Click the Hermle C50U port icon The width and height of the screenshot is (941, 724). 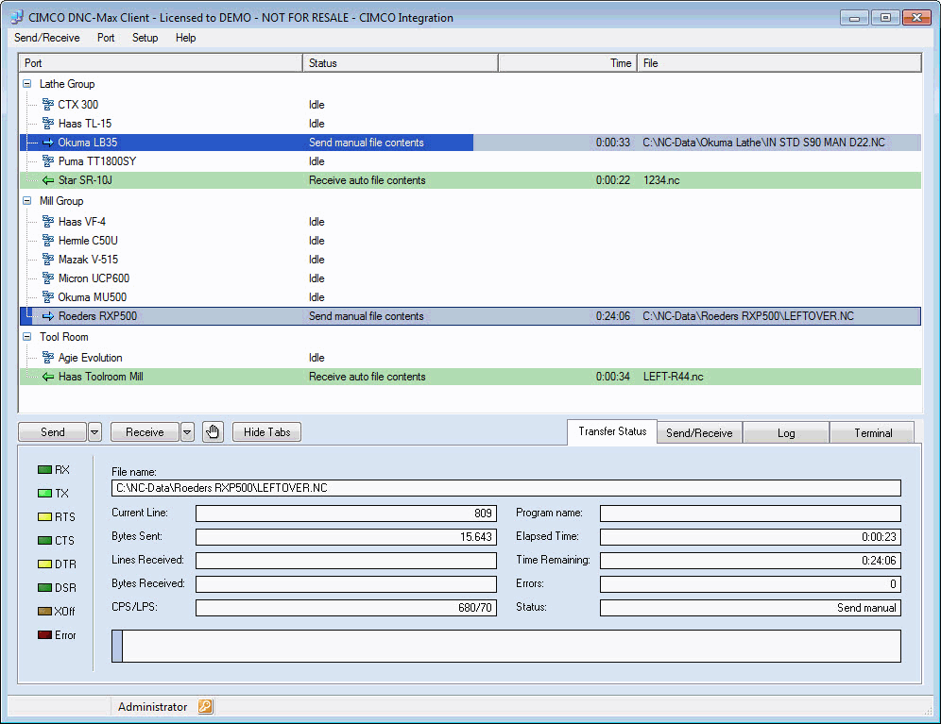[x=48, y=241]
